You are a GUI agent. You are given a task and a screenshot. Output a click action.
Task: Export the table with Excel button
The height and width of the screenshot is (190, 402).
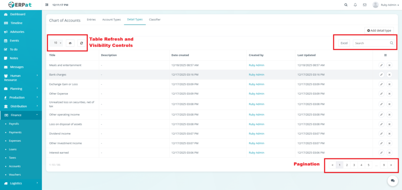tap(344, 43)
